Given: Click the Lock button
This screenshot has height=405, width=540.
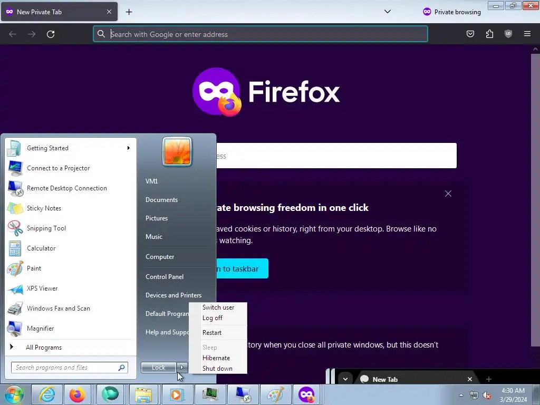Looking at the screenshot, I should [159, 368].
